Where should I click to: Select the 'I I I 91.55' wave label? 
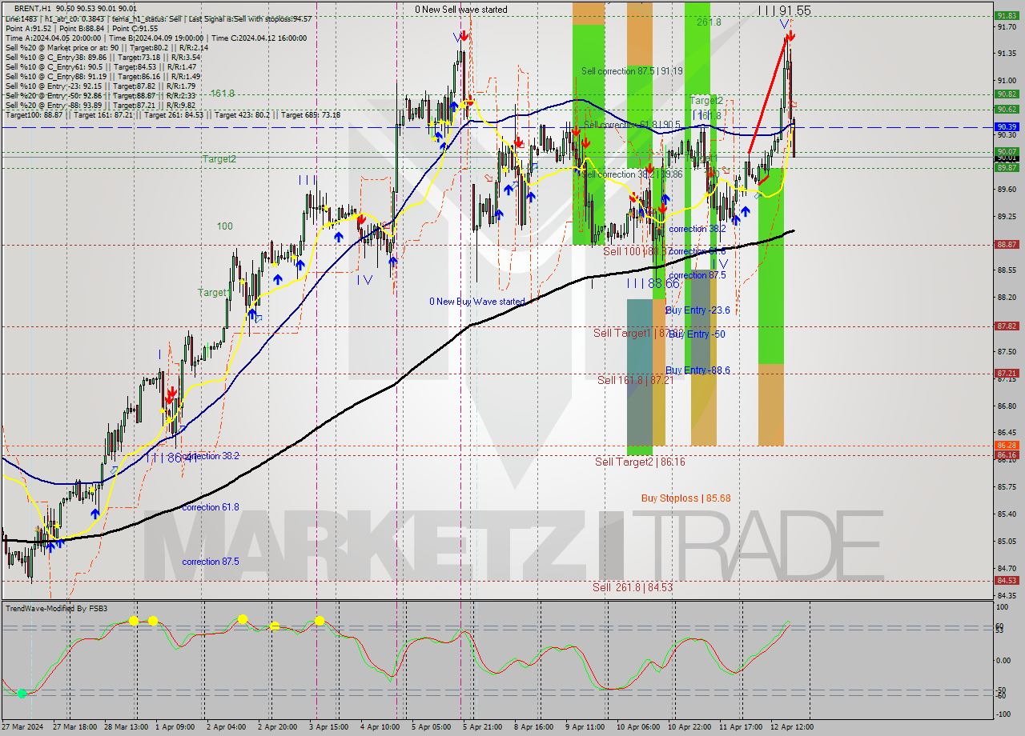pyautogui.click(x=784, y=10)
